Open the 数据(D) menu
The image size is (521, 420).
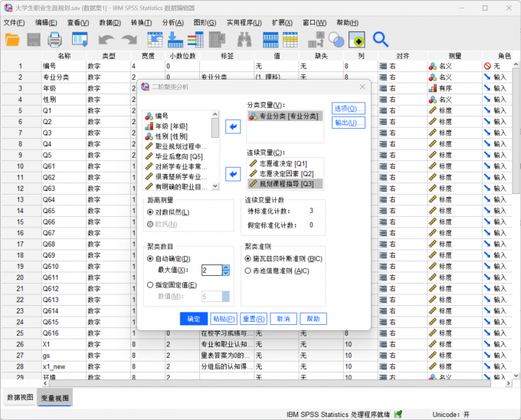(110, 22)
